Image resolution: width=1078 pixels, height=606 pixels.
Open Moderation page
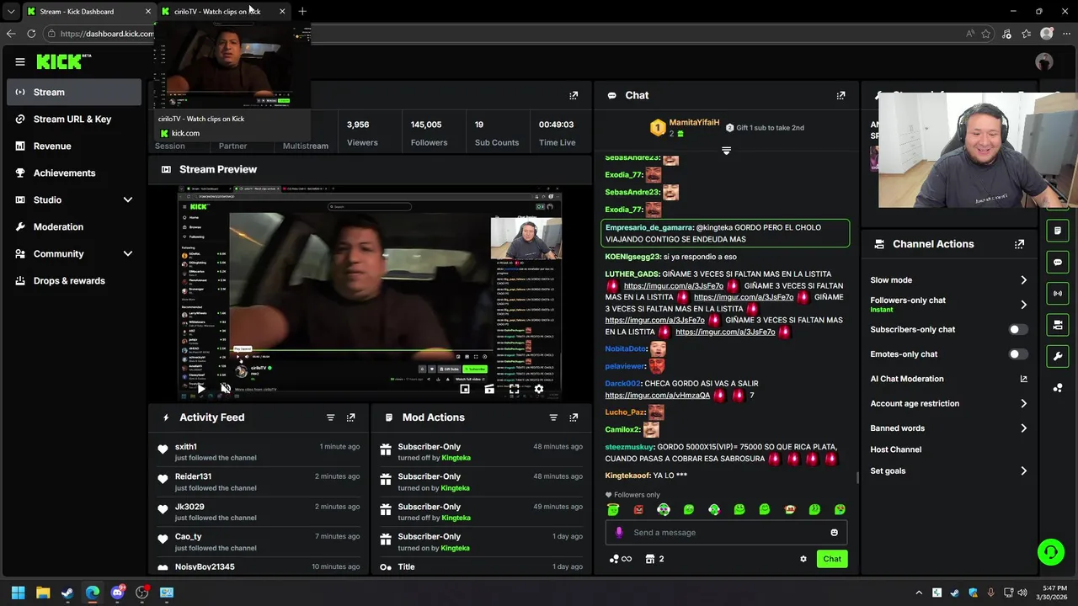coord(74,226)
